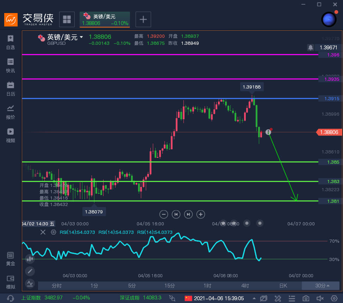Open the 报价 quotes sidebar icon
This screenshot has height=303, width=343.
point(10,112)
